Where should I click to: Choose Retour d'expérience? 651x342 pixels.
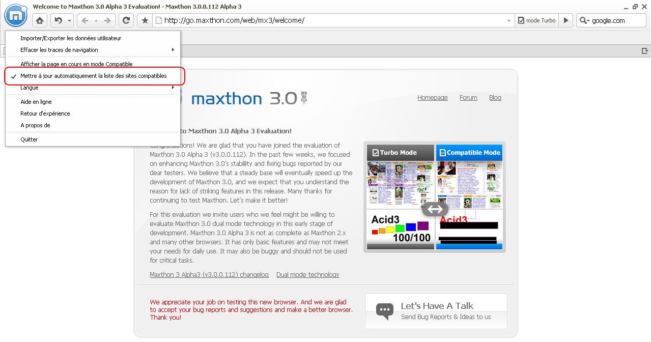click(x=93, y=113)
